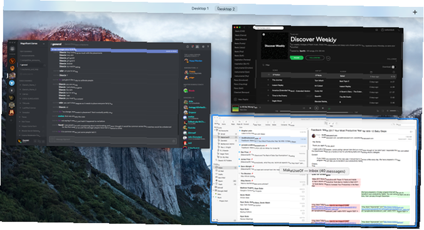Sort Spotify tracks by the calendar date icon
The image size is (424, 230).
(x=371, y=72)
